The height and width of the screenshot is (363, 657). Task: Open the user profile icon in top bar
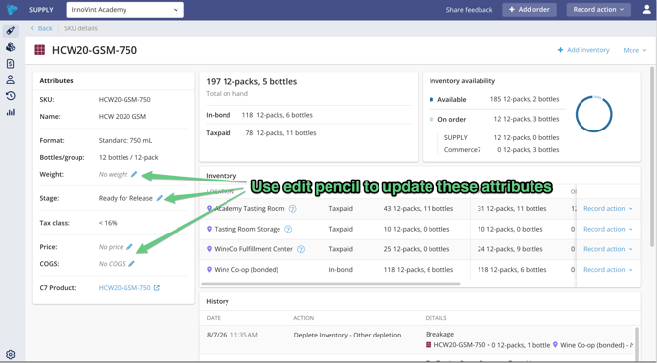[x=646, y=9]
